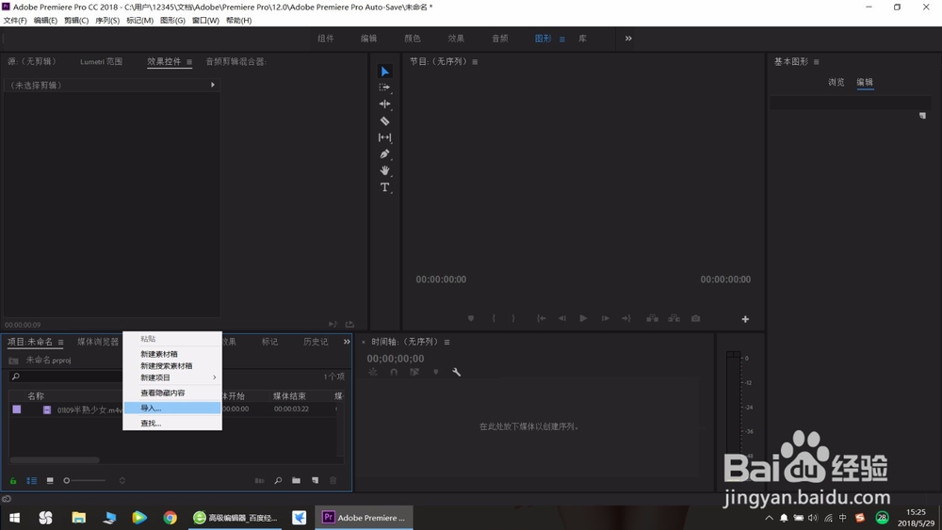Expand the 未选择剪辑 arrow in effect controls
942x530 pixels.
point(213,86)
